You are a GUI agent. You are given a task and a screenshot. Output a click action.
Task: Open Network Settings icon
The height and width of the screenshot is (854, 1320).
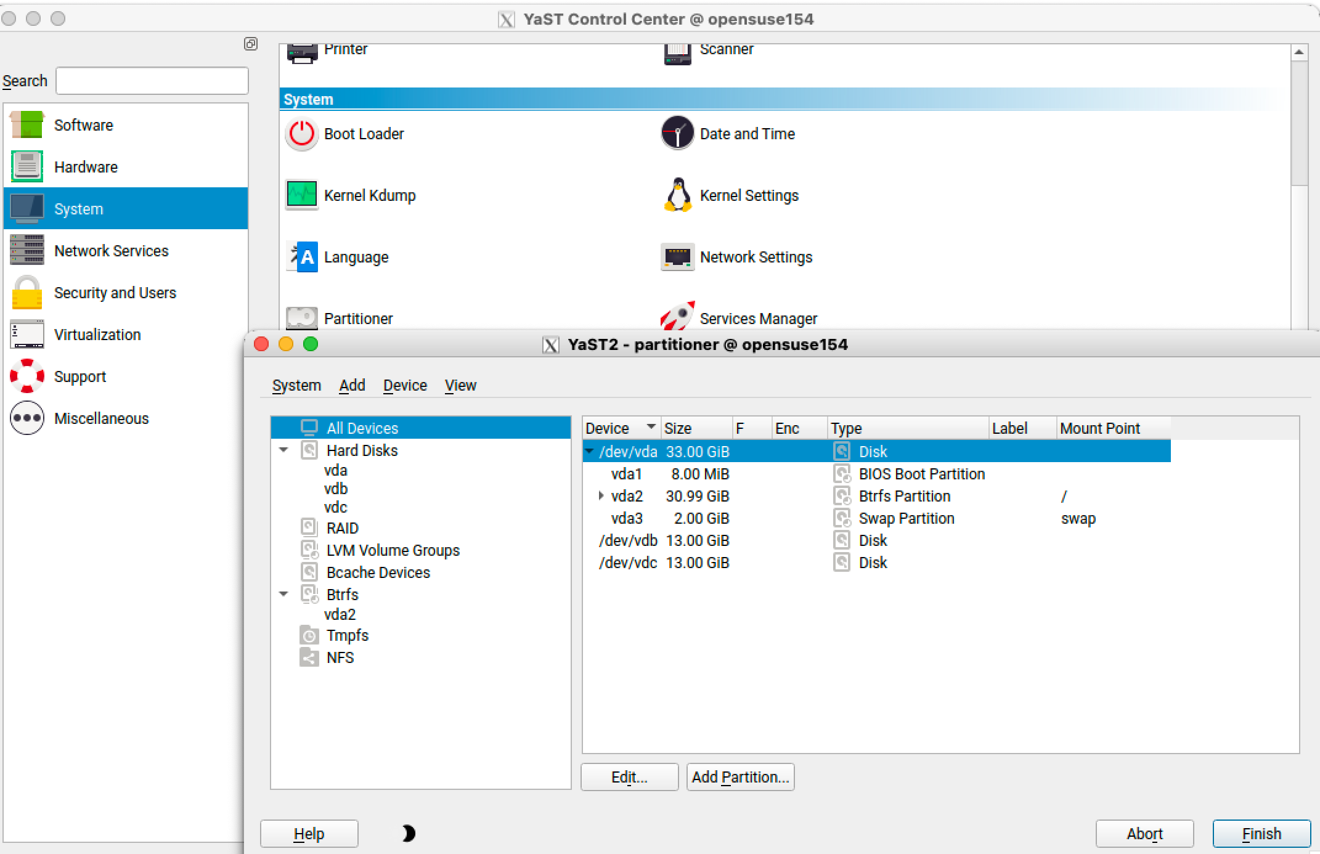tap(677, 257)
